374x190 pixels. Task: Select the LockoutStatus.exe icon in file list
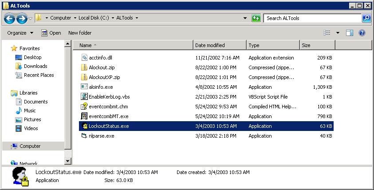(x=85, y=126)
